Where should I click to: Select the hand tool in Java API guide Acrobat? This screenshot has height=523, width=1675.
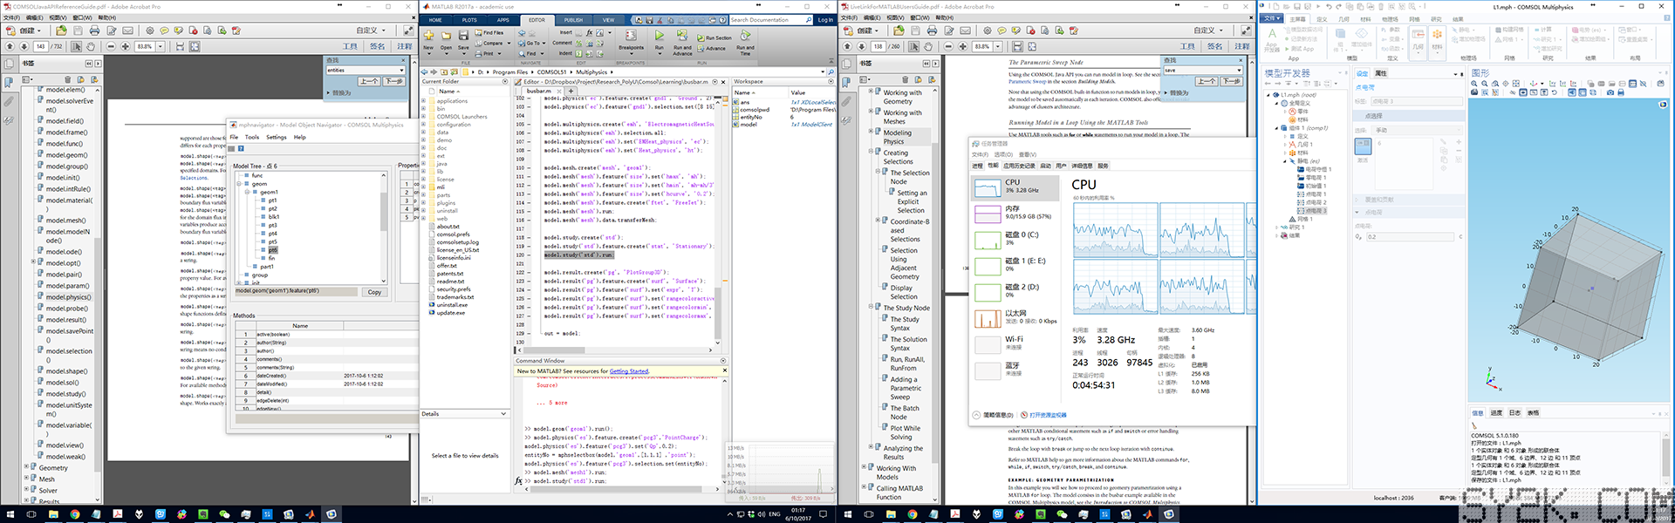click(91, 46)
